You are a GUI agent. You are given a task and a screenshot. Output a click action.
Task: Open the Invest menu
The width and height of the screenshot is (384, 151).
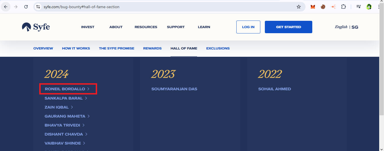pos(88,27)
